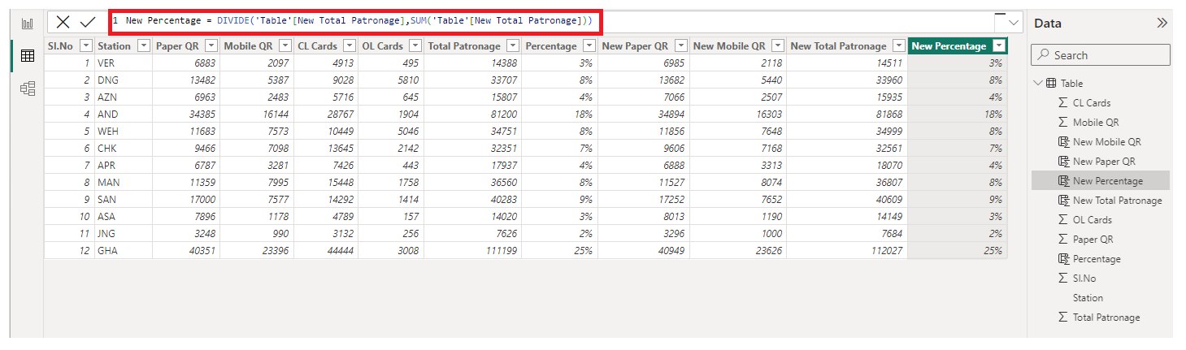Open New Total Patronage column filter dropdown
The image size is (1186, 350).
899,46
